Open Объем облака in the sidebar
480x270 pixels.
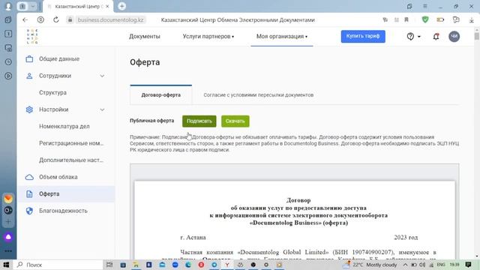coord(58,177)
